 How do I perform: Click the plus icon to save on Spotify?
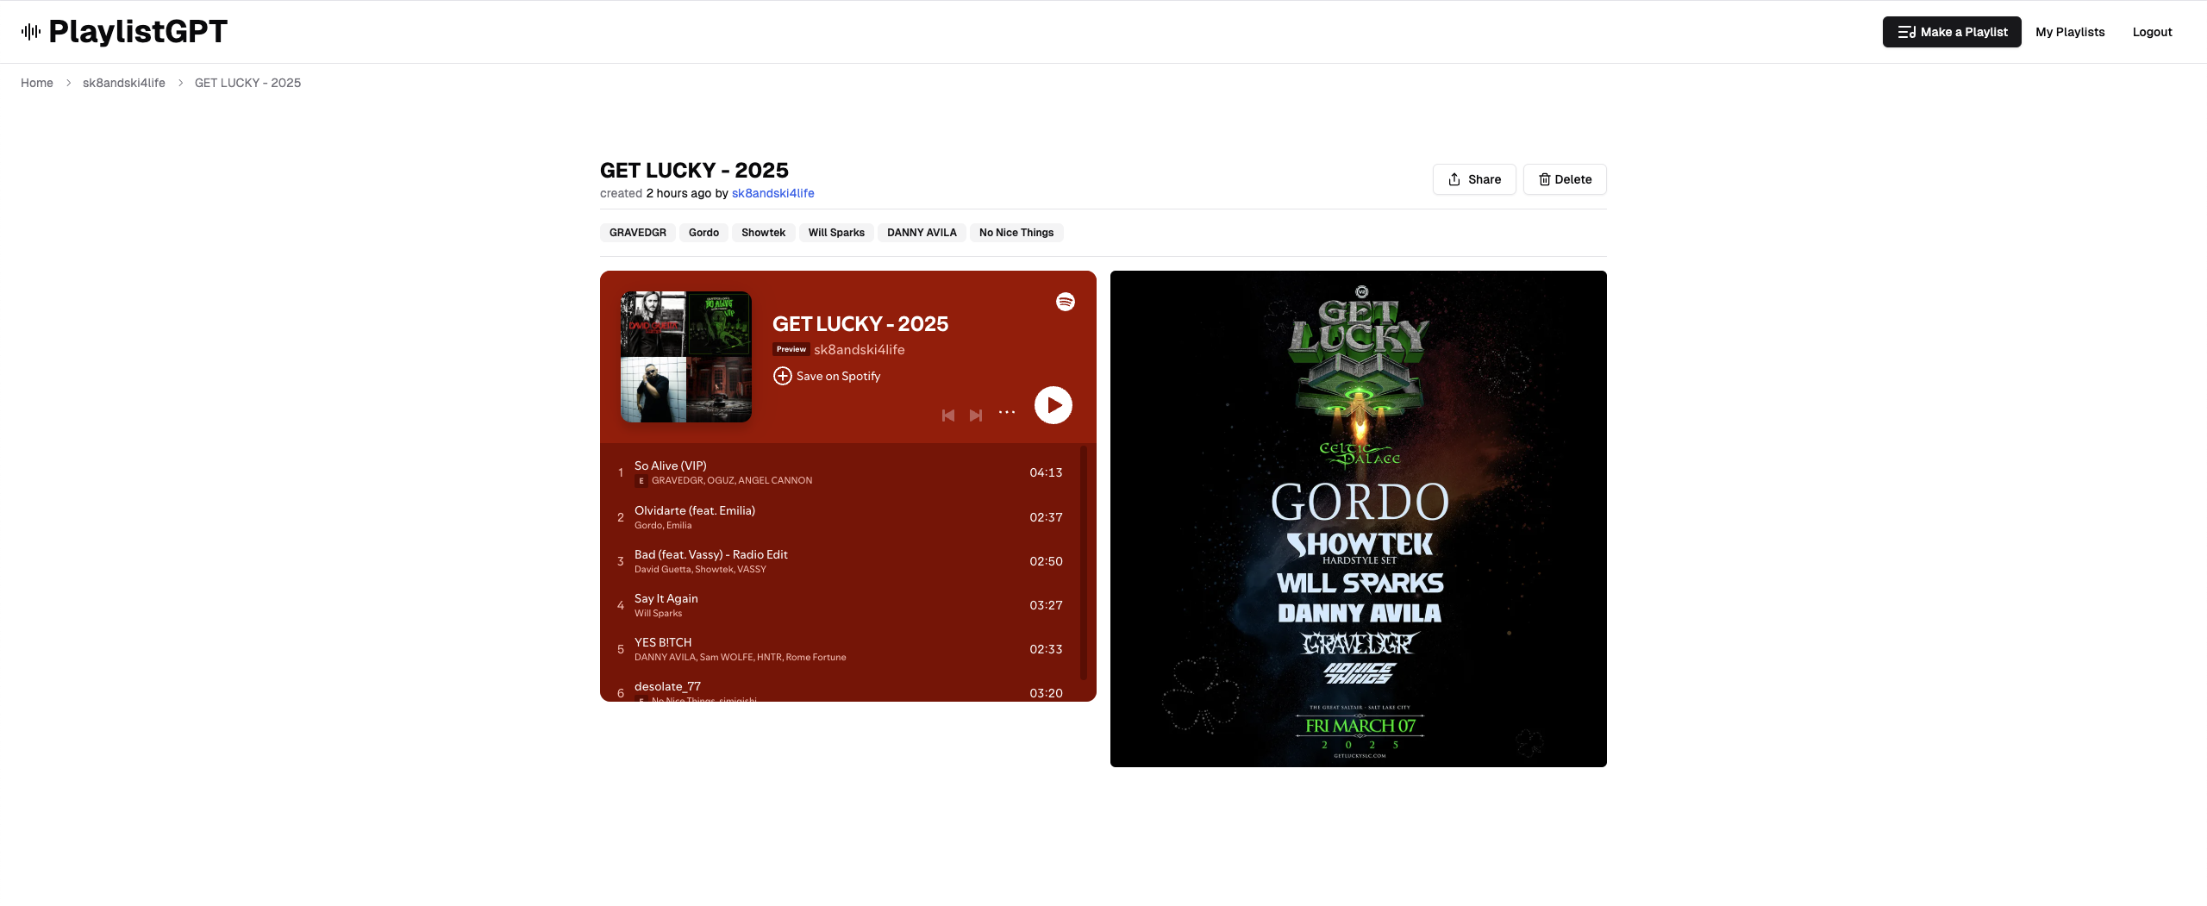(782, 376)
